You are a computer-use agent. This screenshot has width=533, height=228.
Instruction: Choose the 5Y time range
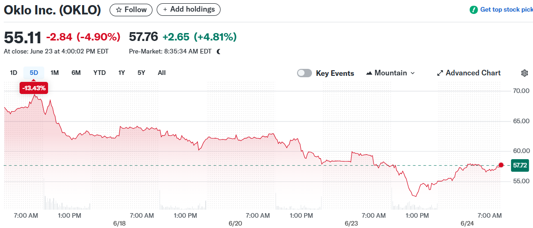[141, 73]
